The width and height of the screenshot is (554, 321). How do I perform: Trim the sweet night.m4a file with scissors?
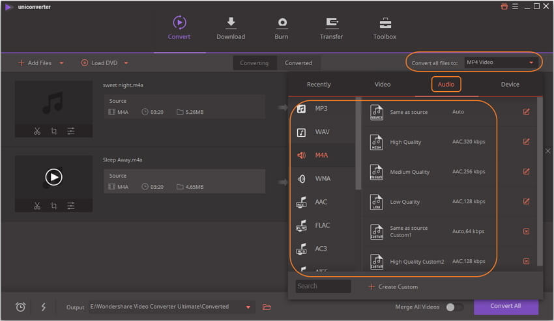pyautogui.click(x=37, y=132)
